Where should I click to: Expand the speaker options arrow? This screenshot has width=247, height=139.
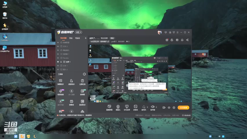(x=156, y=107)
